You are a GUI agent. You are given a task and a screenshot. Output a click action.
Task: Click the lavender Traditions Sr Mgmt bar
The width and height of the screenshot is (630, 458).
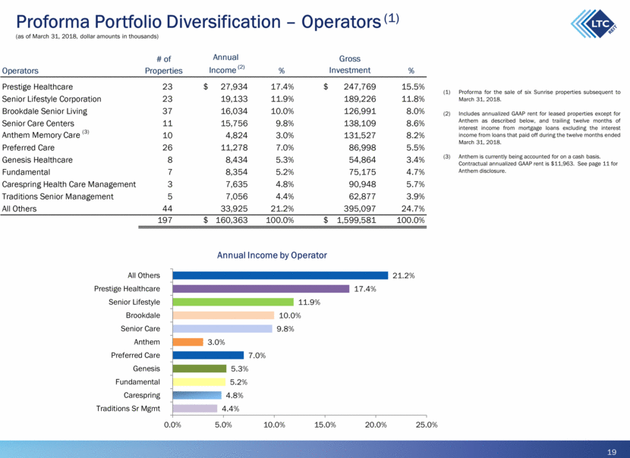pyautogui.click(x=195, y=409)
